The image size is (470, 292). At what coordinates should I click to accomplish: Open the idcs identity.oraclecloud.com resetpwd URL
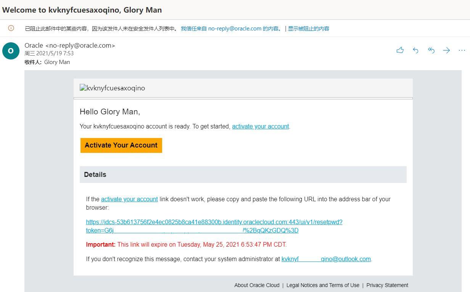[x=214, y=226]
